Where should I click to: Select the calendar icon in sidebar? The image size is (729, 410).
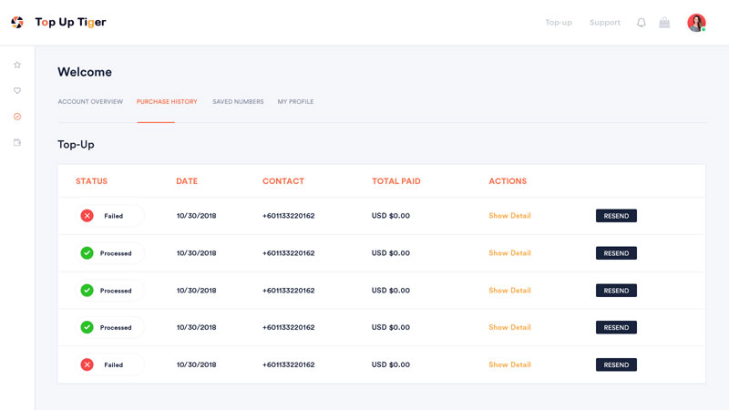tap(17, 142)
